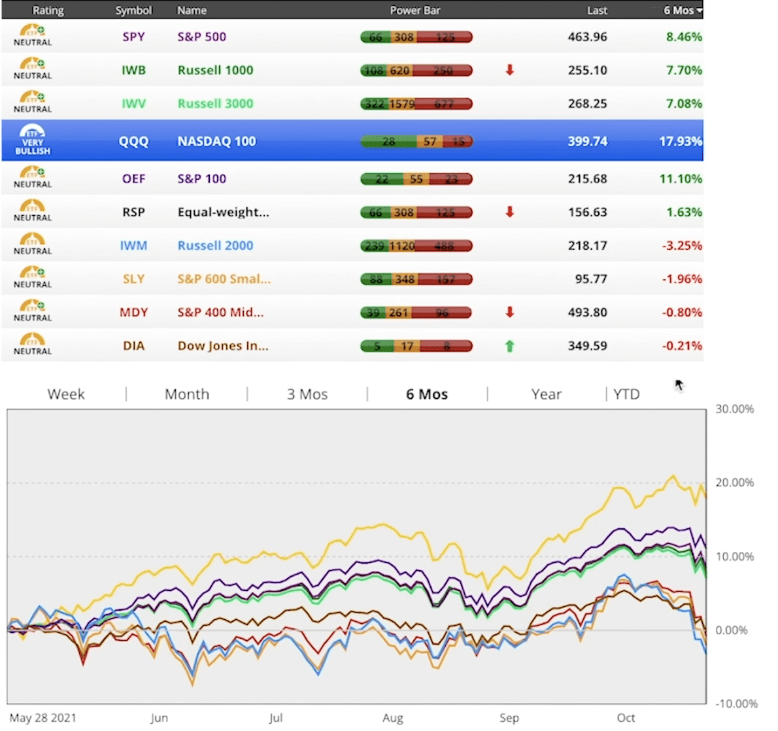Select the NASDAQ 100 name
778x731 pixels.
point(217,141)
